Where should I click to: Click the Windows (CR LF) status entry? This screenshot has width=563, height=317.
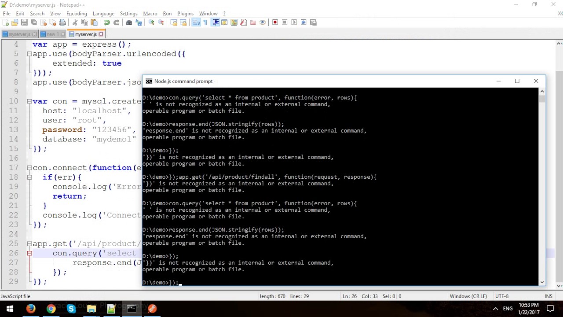pos(468,296)
